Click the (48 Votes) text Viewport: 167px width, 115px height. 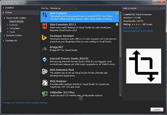tap(147, 24)
